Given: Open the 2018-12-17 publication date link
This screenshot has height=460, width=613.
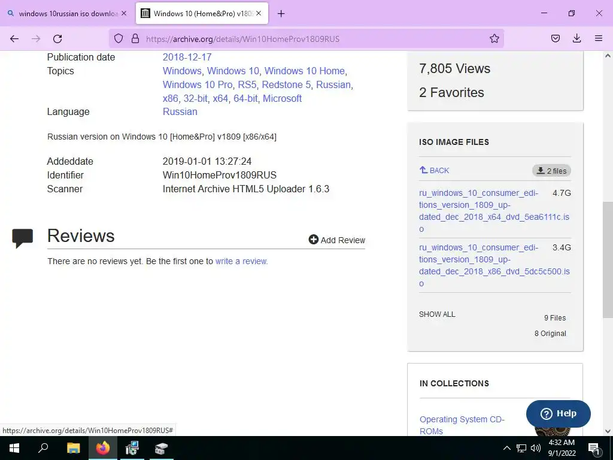Looking at the screenshot, I should pyautogui.click(x=187, y=57).
